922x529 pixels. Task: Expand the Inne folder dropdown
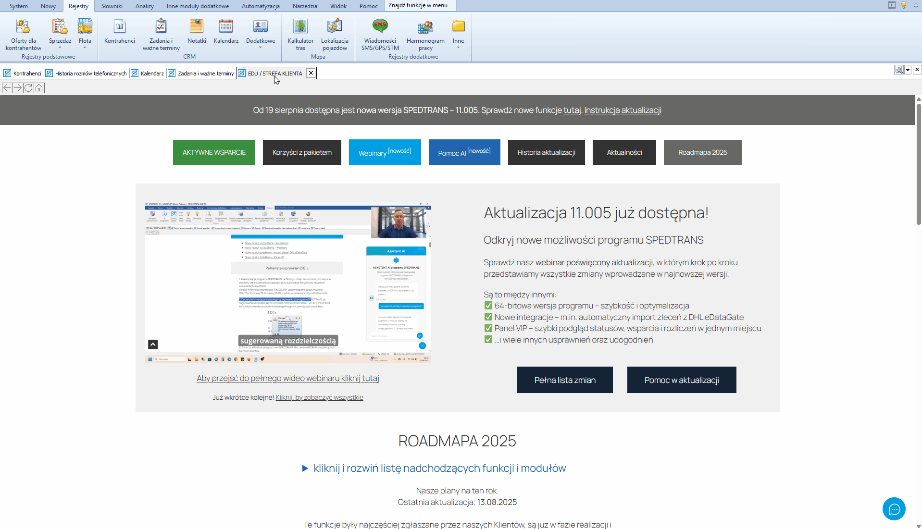pos(458,48)
